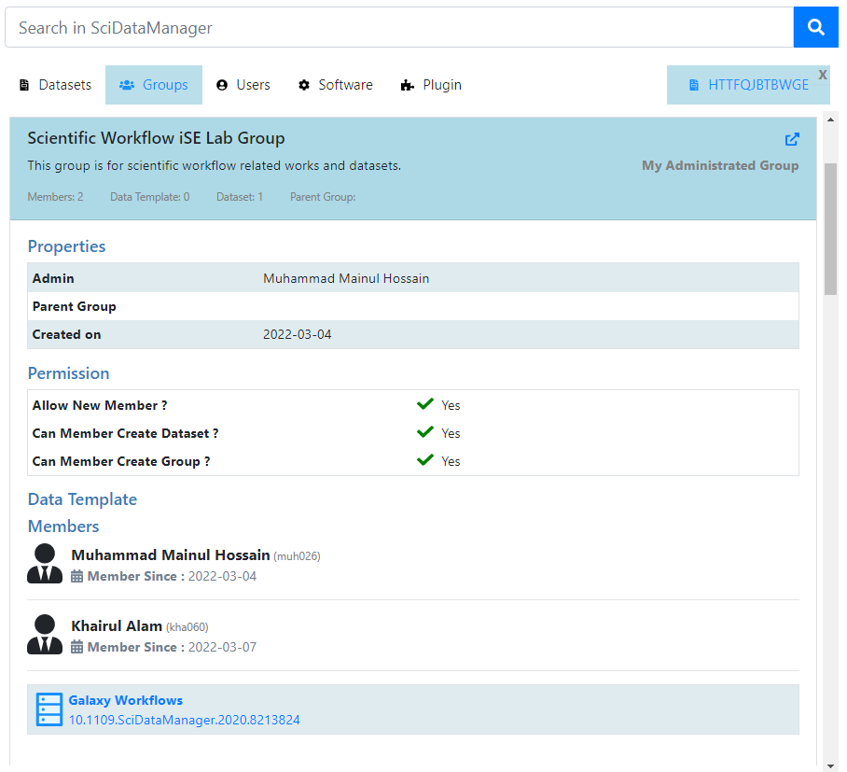
Task: Focus the Search in SciDataManager field
Action: 399,27
